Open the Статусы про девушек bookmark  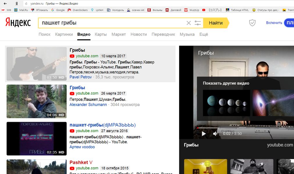tap(266, 10)
